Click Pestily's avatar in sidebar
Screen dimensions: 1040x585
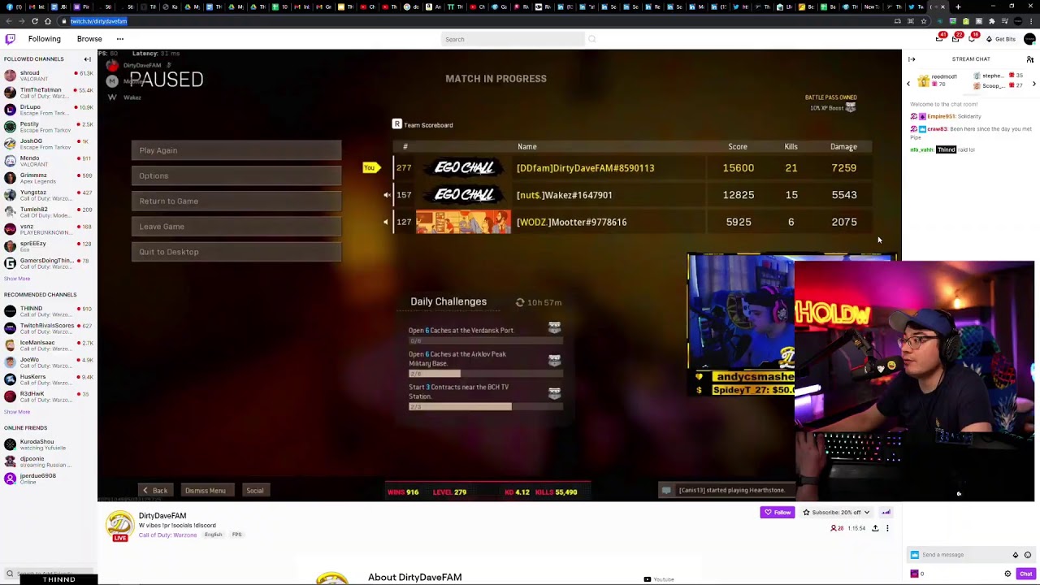coord(10,127)
